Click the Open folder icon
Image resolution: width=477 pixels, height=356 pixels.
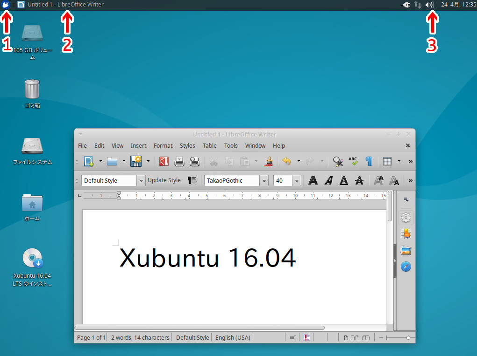112,161
